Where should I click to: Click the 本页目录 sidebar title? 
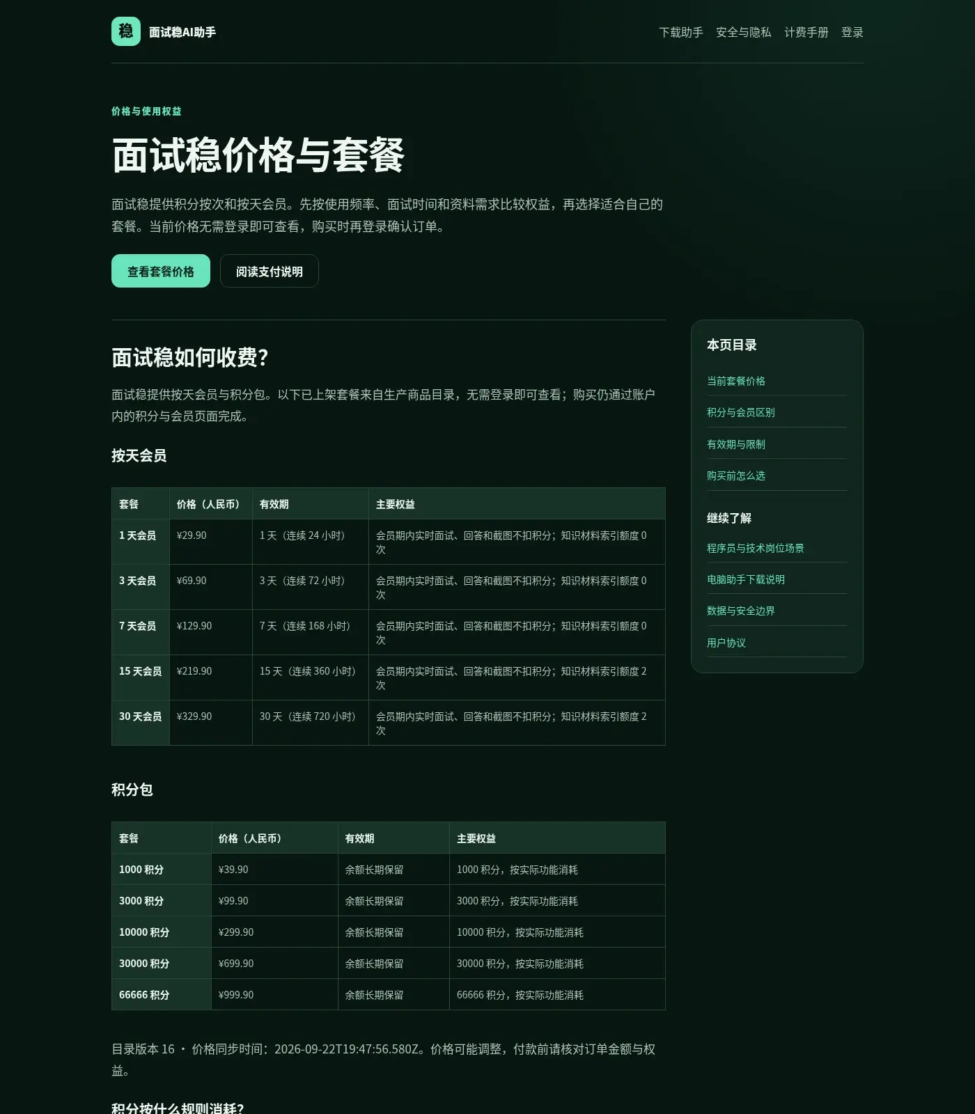coord(732,345)
